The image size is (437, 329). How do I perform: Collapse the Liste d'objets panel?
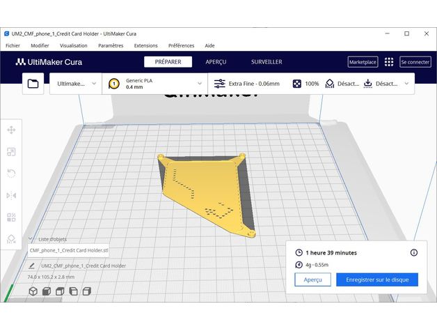33,238
